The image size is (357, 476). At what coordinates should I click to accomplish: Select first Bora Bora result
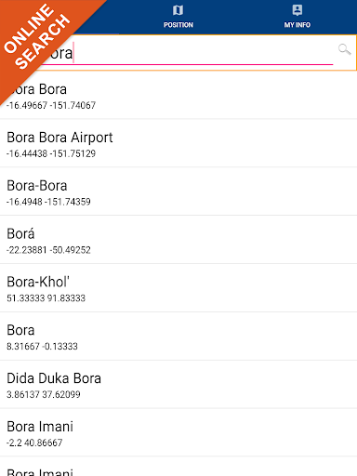point(178,95)
